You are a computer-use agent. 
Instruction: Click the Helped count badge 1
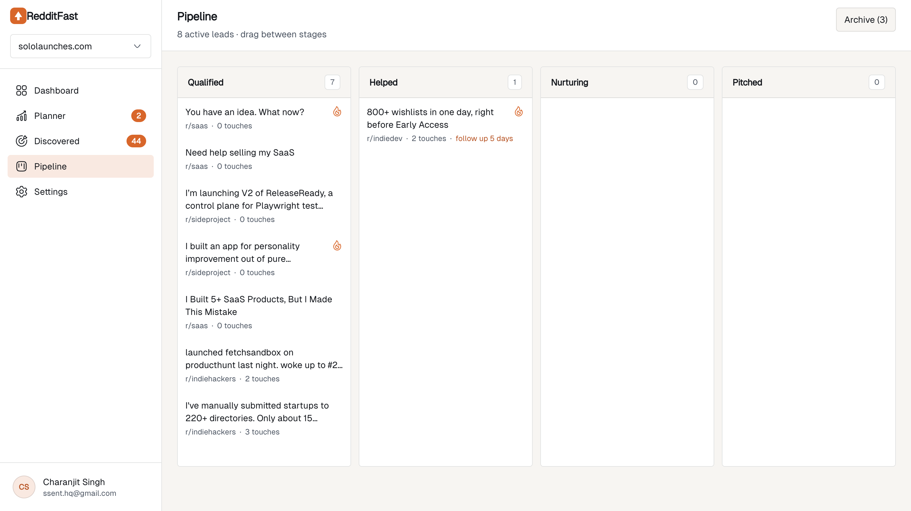coord(515,83)
